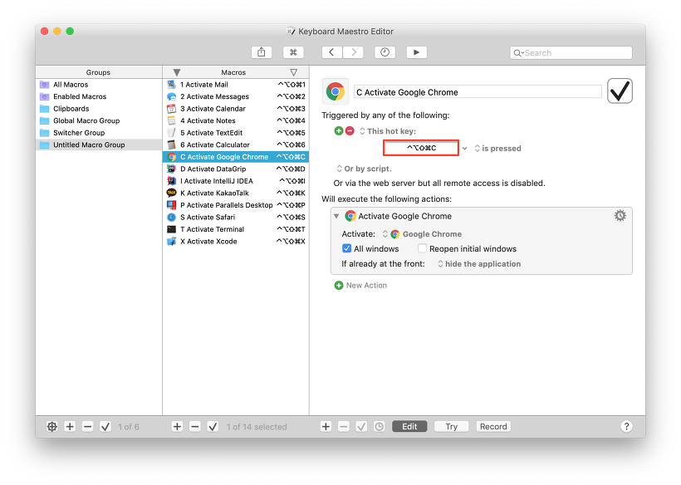Image resolution: width=681 pixels, height=485 pixels.
Task: Toggle the selected group's enabled checkmark
Action: click(x=105, y=426)
